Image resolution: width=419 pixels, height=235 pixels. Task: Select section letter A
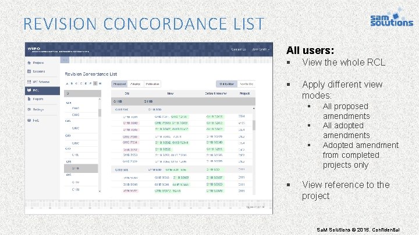67,84
